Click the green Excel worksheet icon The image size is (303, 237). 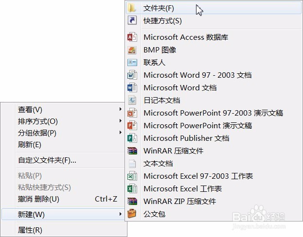(132, 188)
